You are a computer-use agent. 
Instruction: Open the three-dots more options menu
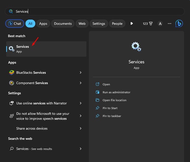[170, 24]
